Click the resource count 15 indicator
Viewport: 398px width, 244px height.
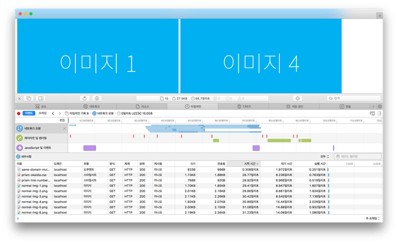point(164,98)
